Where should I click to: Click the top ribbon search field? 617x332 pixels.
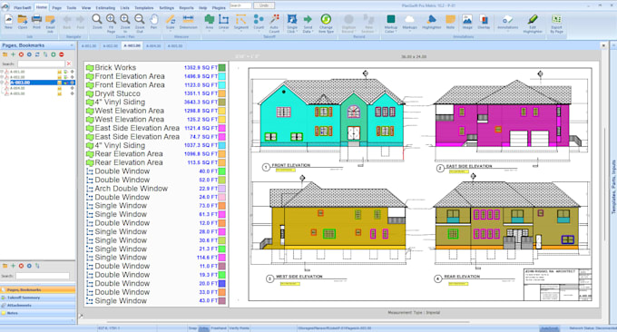[x=240, y=5]
